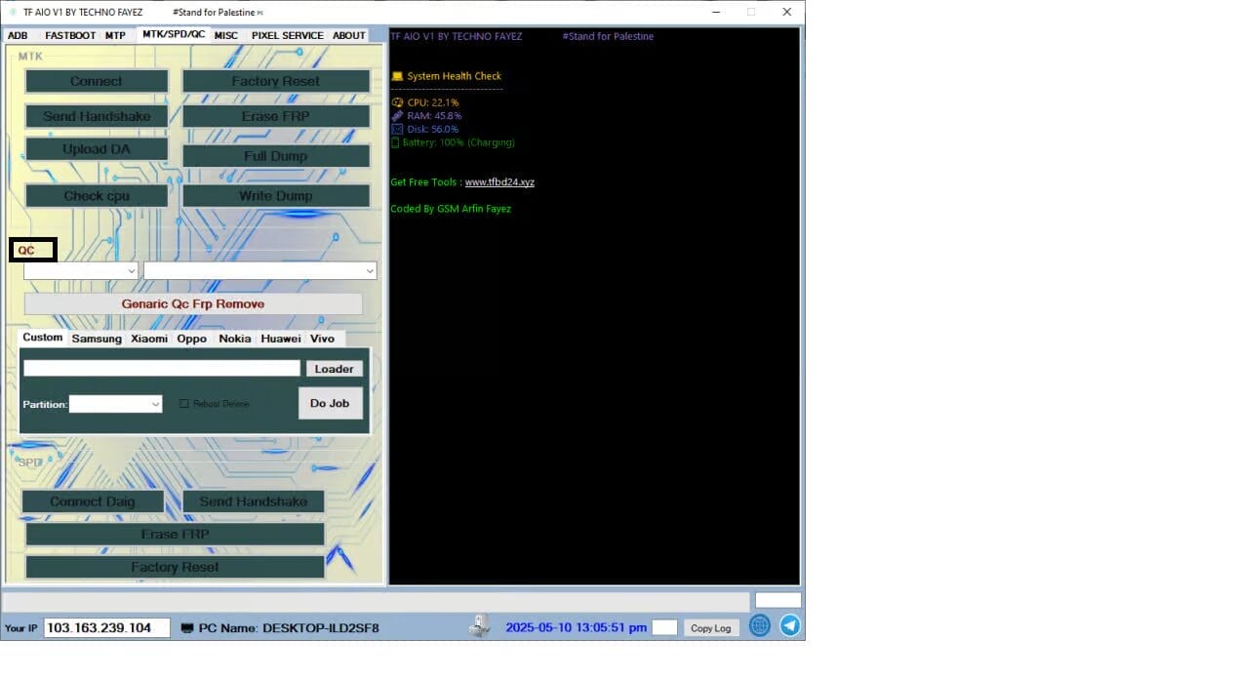Click Factory Reset in SPD section
Screen dimensions: 1235x681
tap(175, 567)
